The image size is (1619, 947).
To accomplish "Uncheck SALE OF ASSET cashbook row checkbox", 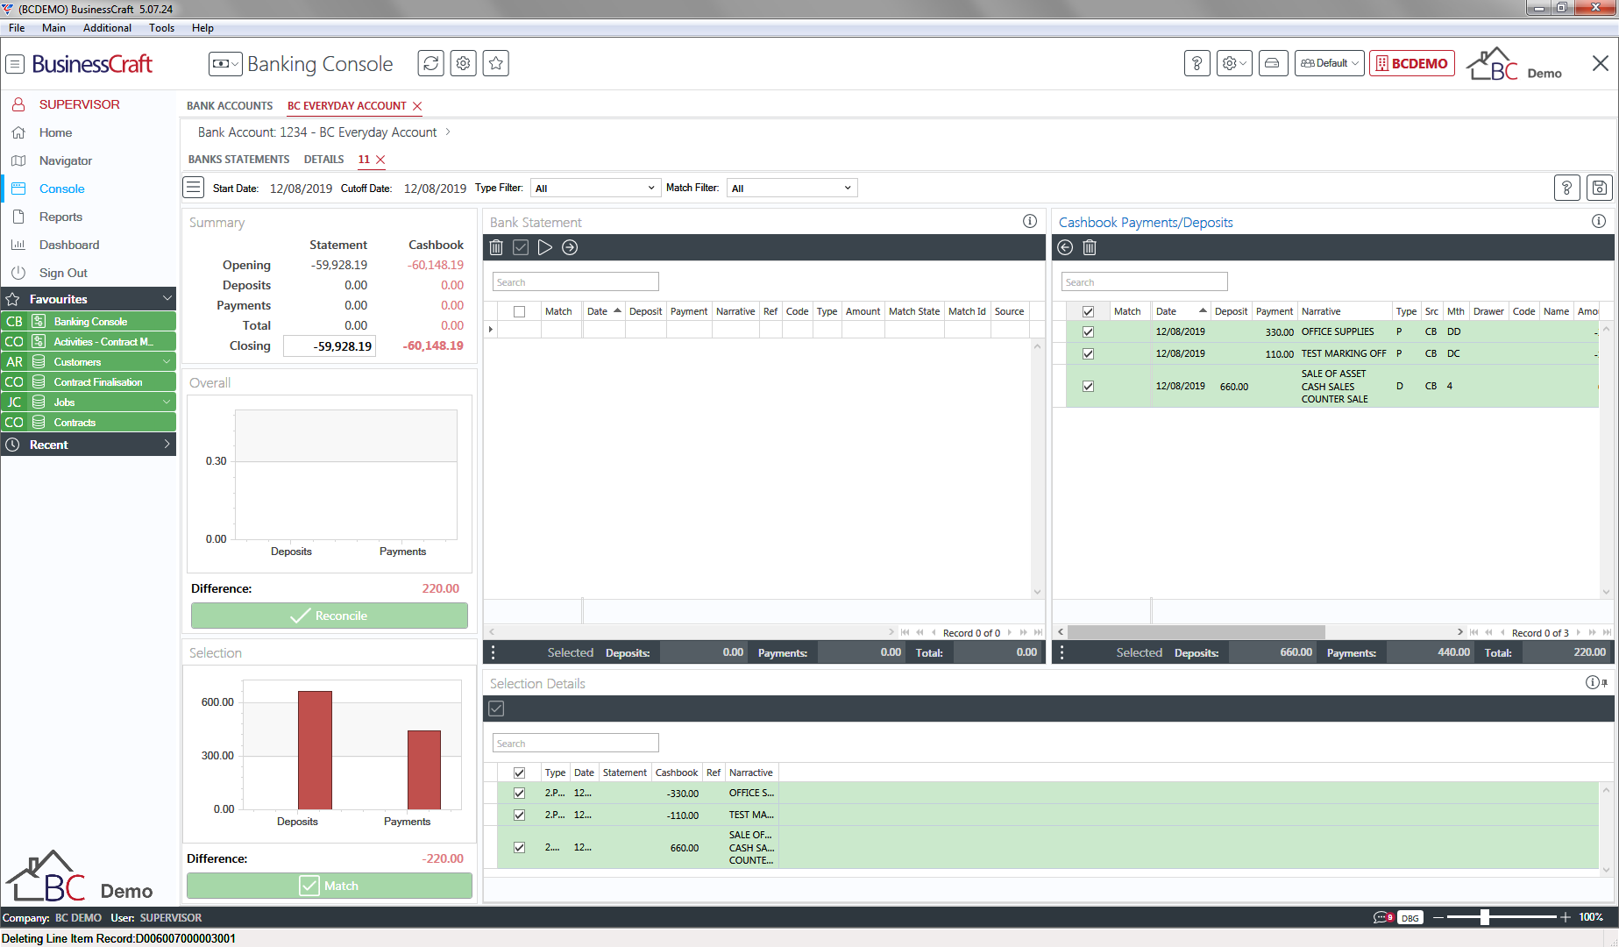I will (1088, 387).
